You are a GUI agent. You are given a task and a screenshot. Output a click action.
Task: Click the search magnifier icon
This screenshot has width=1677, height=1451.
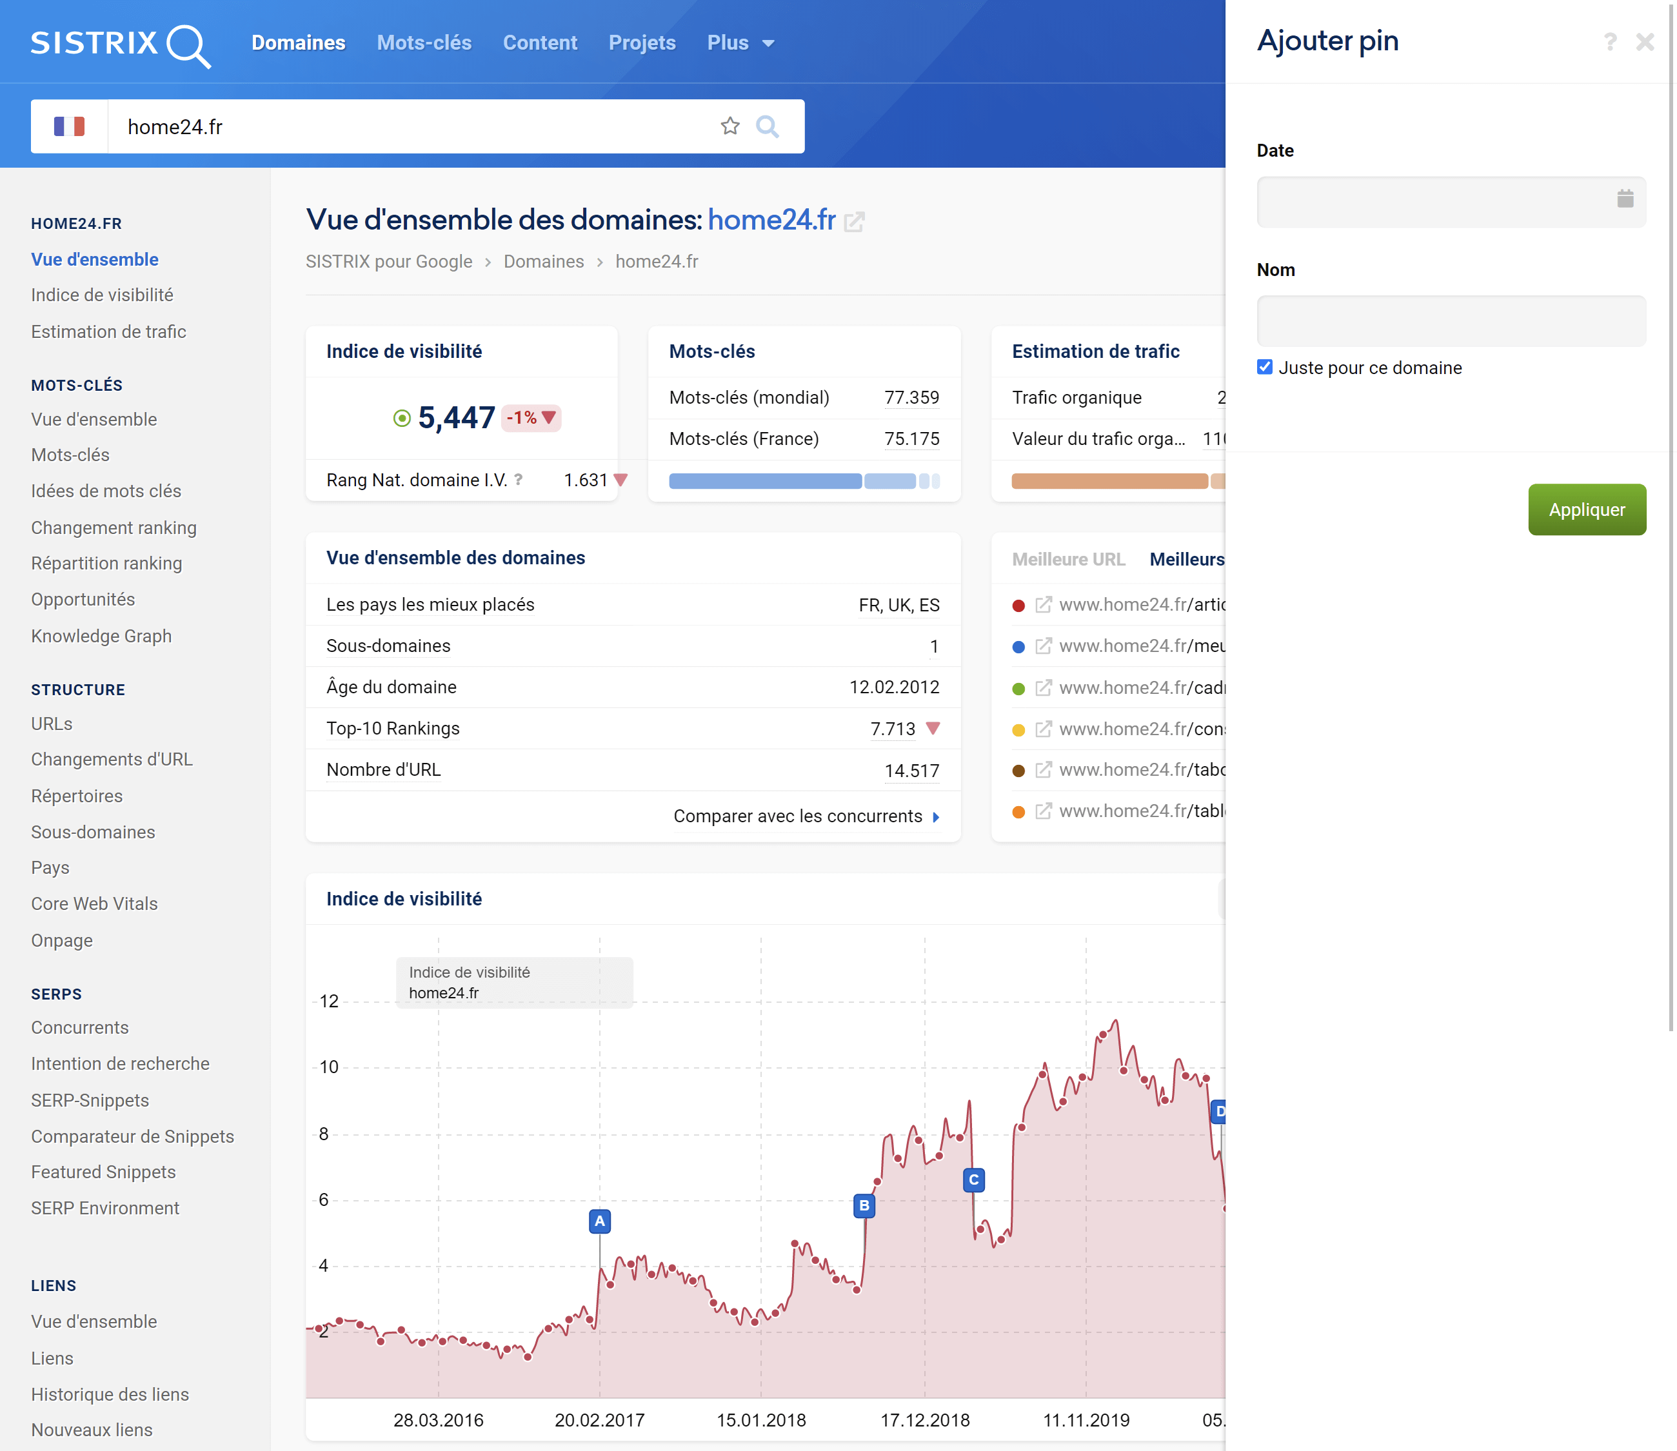coord(768,126)
